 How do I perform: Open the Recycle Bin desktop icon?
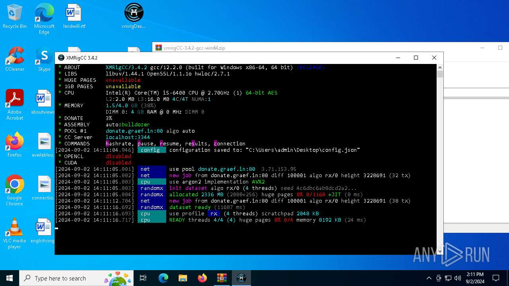[x=15, y=17]
